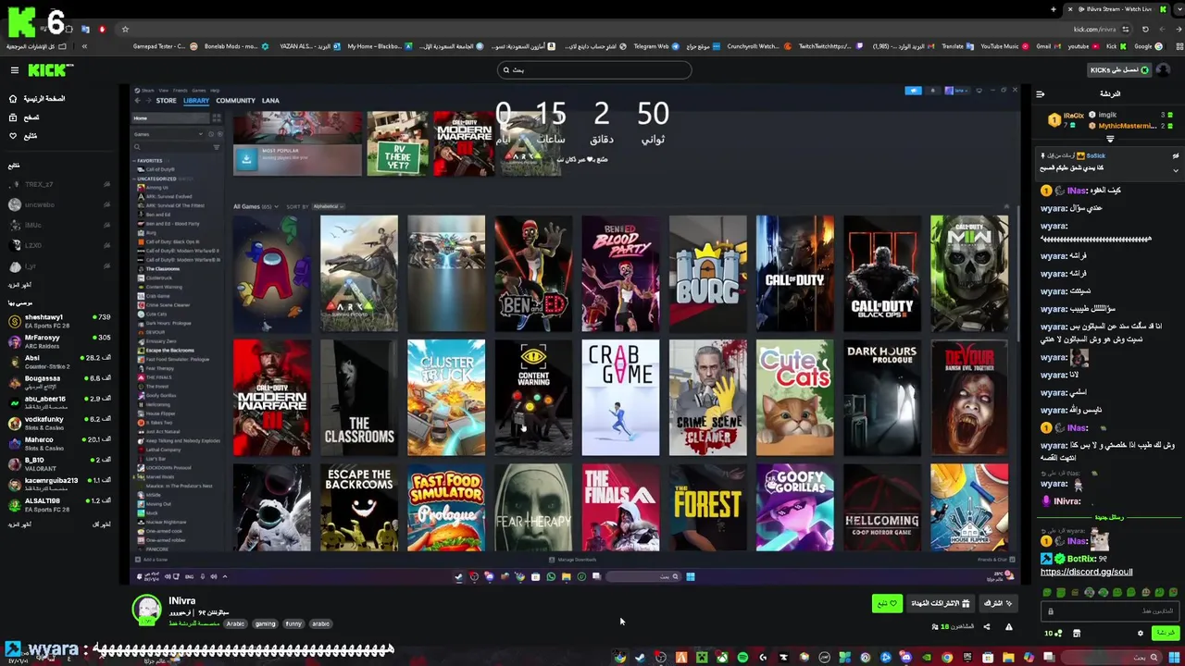Click the gift subscriptions button

pyautogui.click(x=941, y=603)
